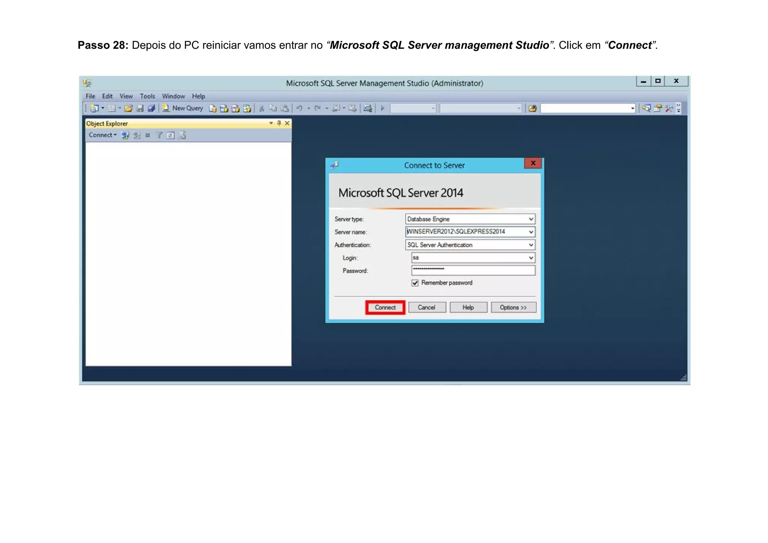This screenshot has width=768, height=543.
Task: Open the Connect dropdown in Object Explorer
Action: [102, 135]
